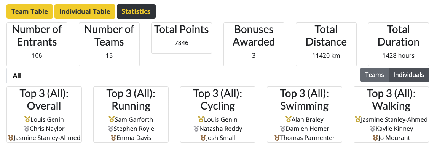The height and width of the screenshot is (146, 437).
Task: Click bronze medal icon beside Emma Davis
Action: [x=113, y=138]
